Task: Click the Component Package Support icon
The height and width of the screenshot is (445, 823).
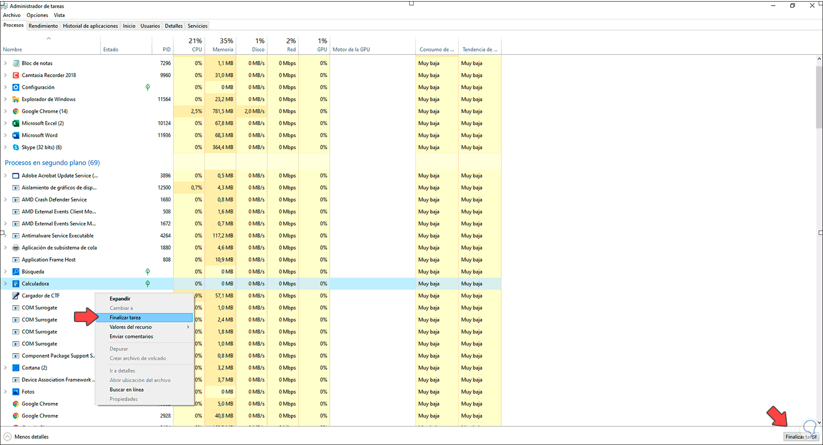Action: 16,356
